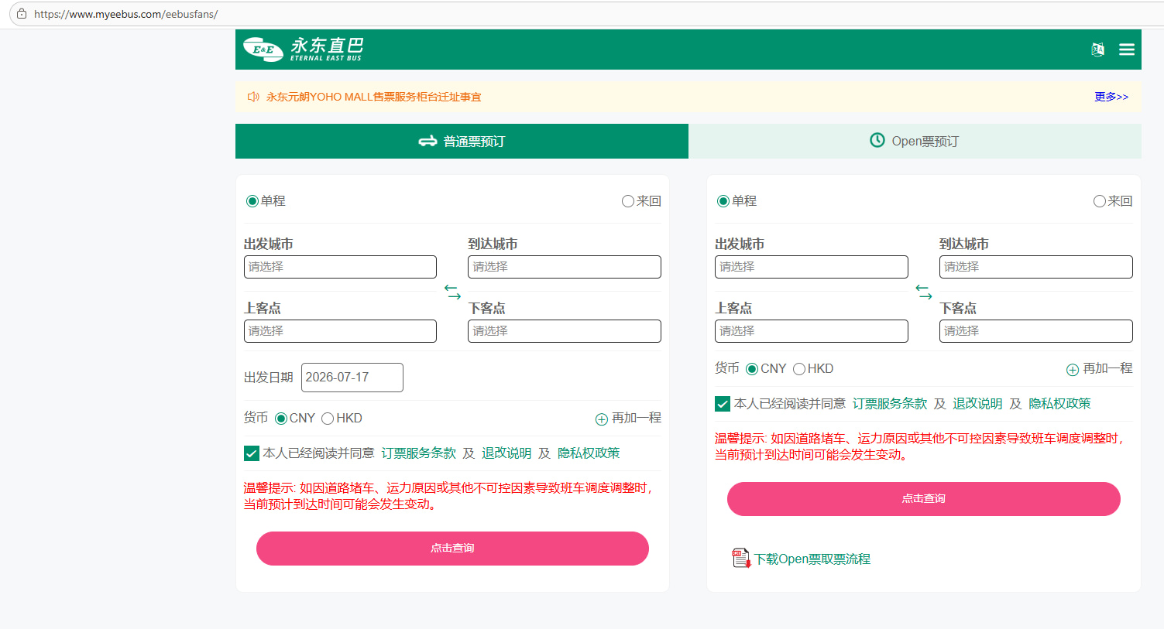
Task: Select 来回 in the left booking form
Action: [x=628, y=201]
